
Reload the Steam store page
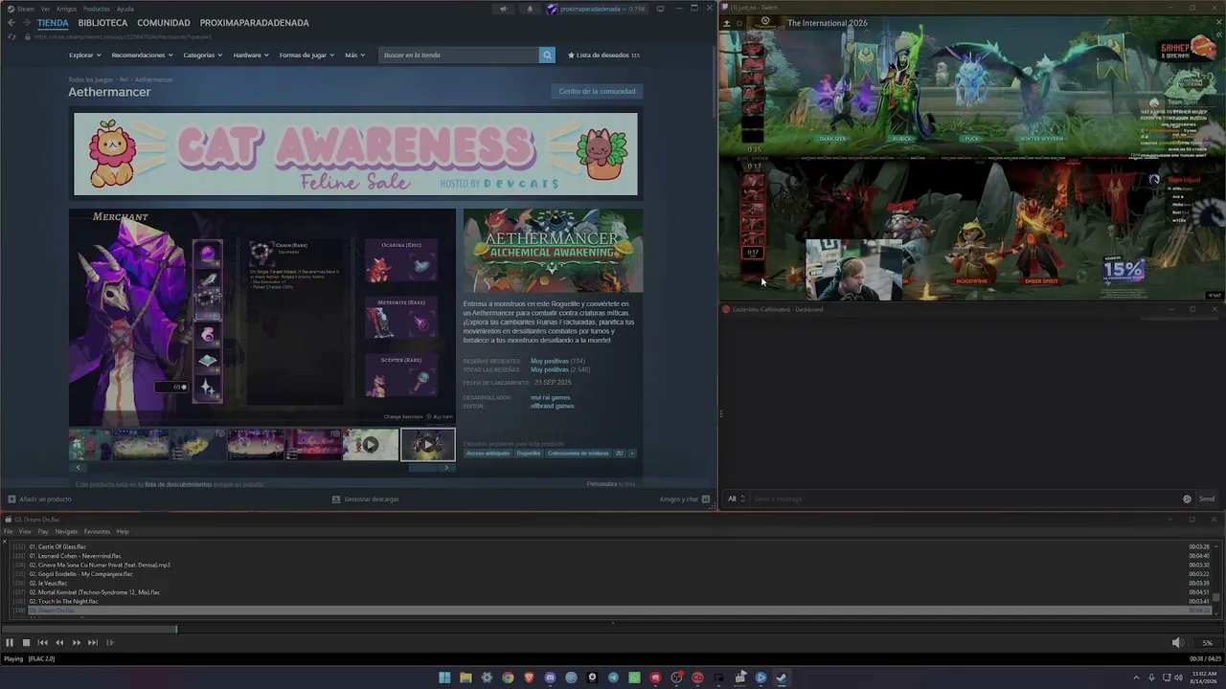[x=11, y=36]
